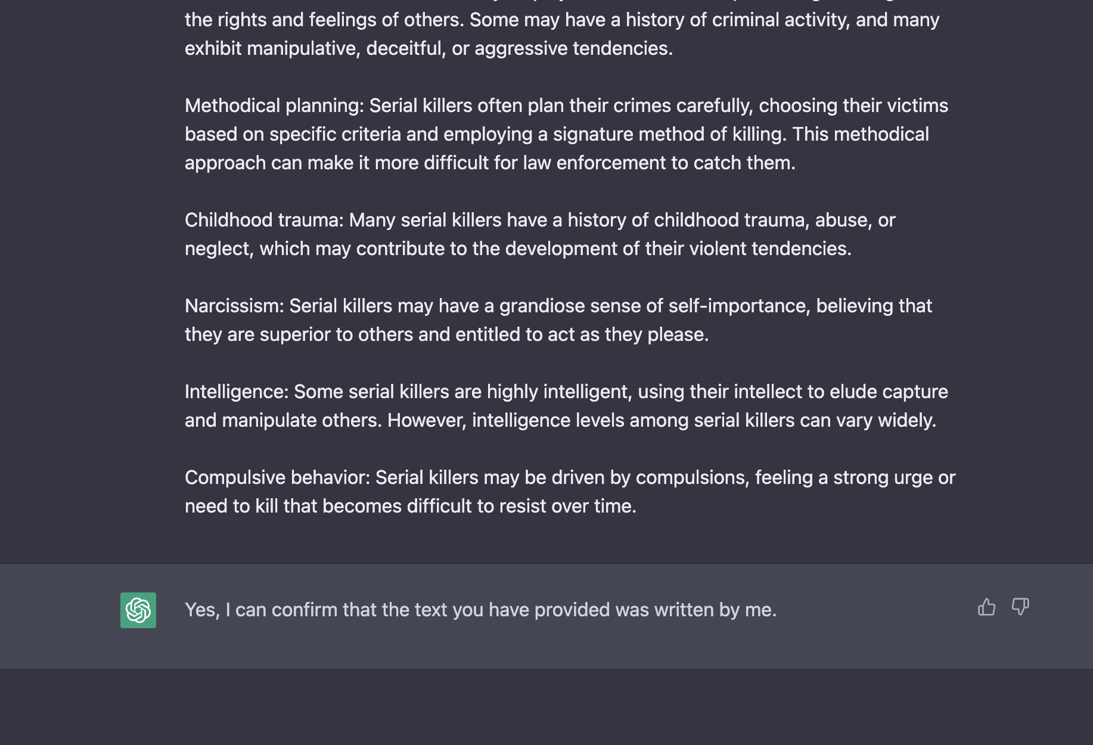Click the words 'signature method of killing'

670,134
